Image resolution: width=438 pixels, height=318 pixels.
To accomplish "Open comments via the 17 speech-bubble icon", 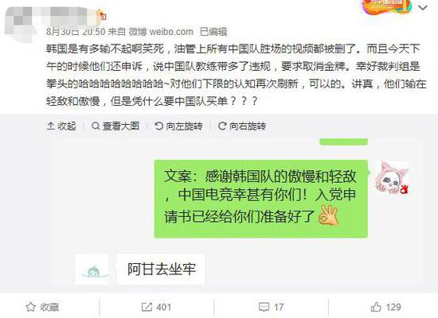I will click(x=271, y=307).
